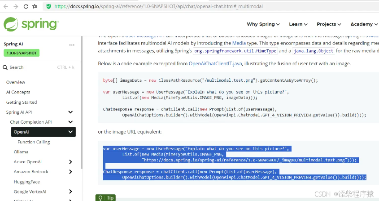Open the Chat Completion API item
Screen dimensions: 379x201
tap(30, 122)
